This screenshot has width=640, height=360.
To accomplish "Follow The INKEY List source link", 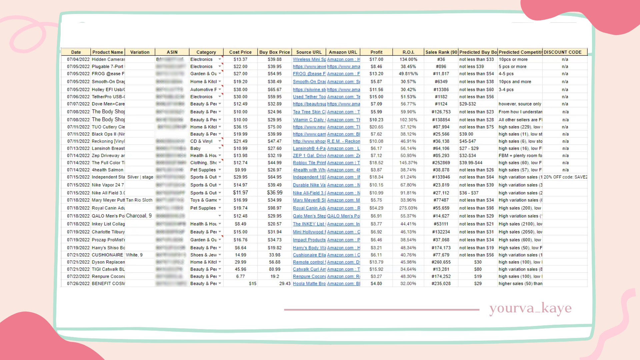I will click(309, 224).
